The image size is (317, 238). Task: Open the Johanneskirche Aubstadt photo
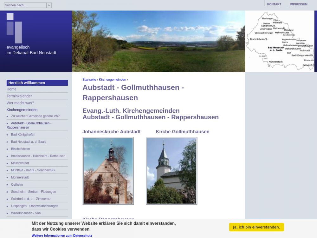[x=108, y=171]
